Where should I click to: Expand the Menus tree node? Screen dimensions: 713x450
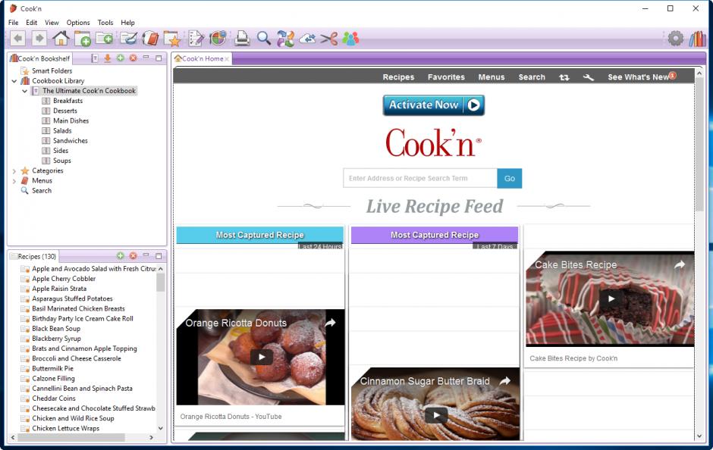tap(14, 181)
